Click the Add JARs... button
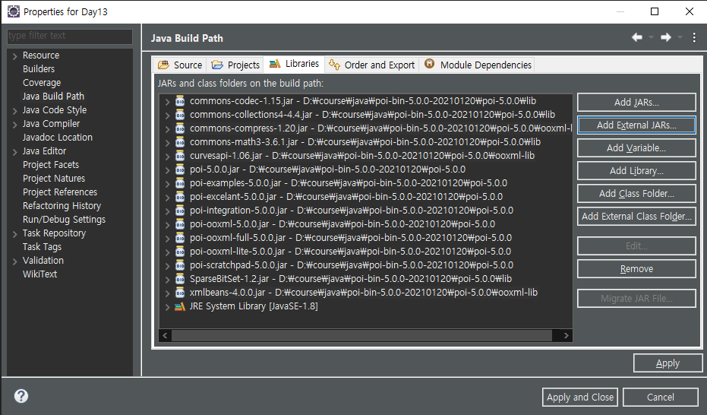This screenshot has height=415, width=707. tap(636, 103)
